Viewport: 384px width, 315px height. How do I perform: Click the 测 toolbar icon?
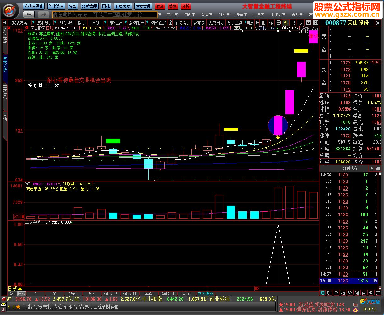(263, 23)
